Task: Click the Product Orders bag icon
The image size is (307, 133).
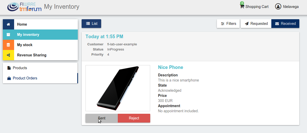Action: click(9, 78)
